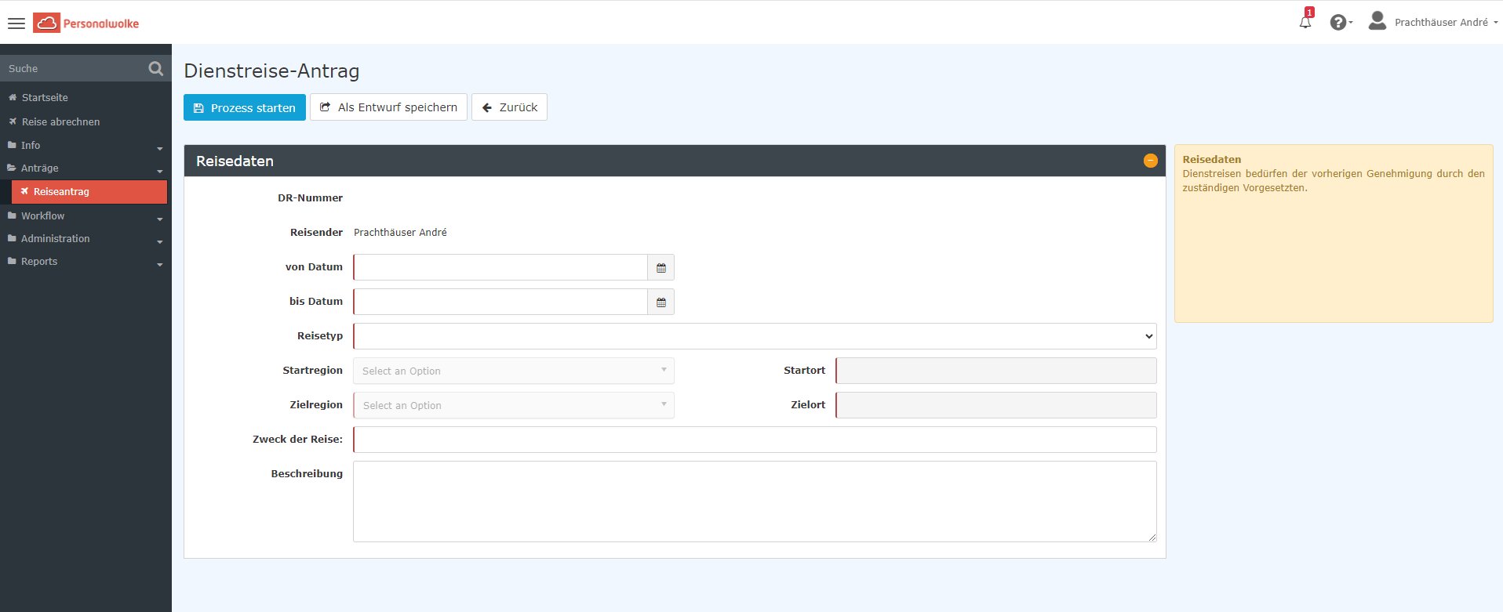This screenshot has width=1503, height=612.
Task: Open calendar picker for von Datum
Action: coord(661,268)
